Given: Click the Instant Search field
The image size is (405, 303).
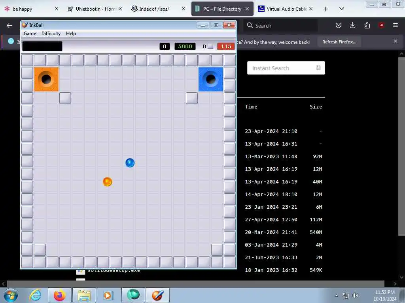Looking at the screenshot, I should [286, 68].
